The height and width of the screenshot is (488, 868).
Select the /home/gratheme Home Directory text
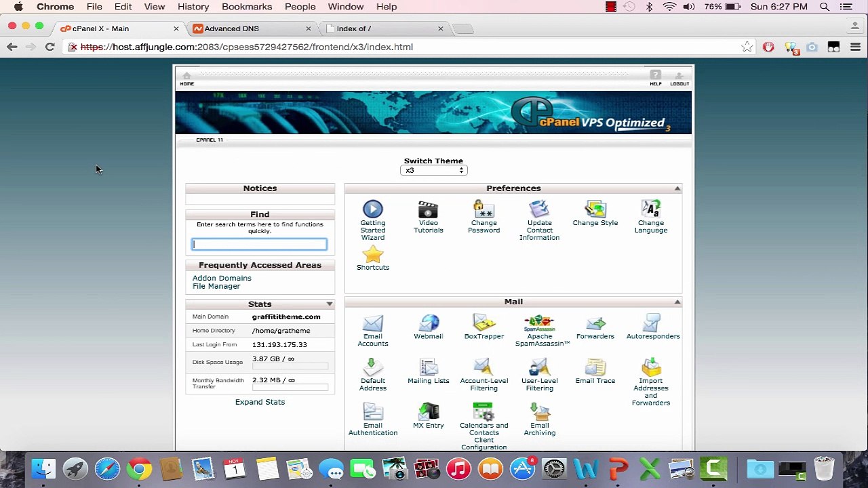pyautogui.click(x=281, y=331)
